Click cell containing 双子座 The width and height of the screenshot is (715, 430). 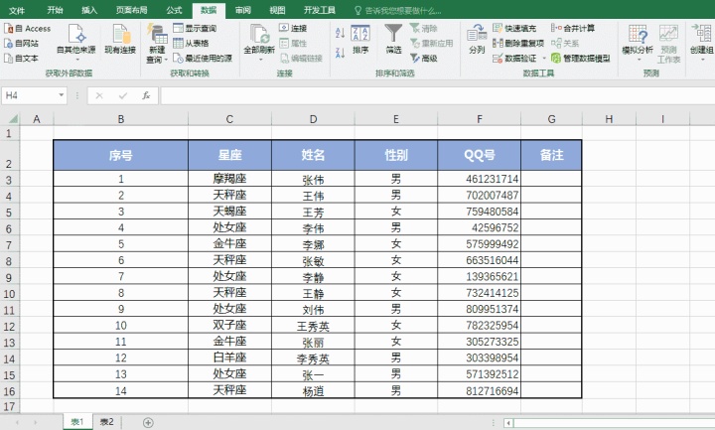pyautogui.click(x=229, y=326)
